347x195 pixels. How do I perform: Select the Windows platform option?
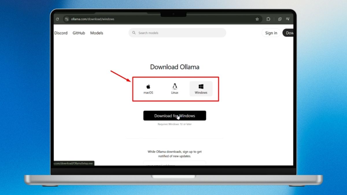click(201, 89)
